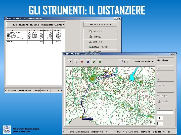The width and height of the screenshot is (181, 135).
Task: Click the greyed Mappa button in the front window
Action: pyautogui.click(x=165, y=96)
